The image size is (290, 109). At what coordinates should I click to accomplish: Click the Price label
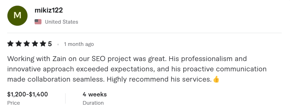[13, 103]
